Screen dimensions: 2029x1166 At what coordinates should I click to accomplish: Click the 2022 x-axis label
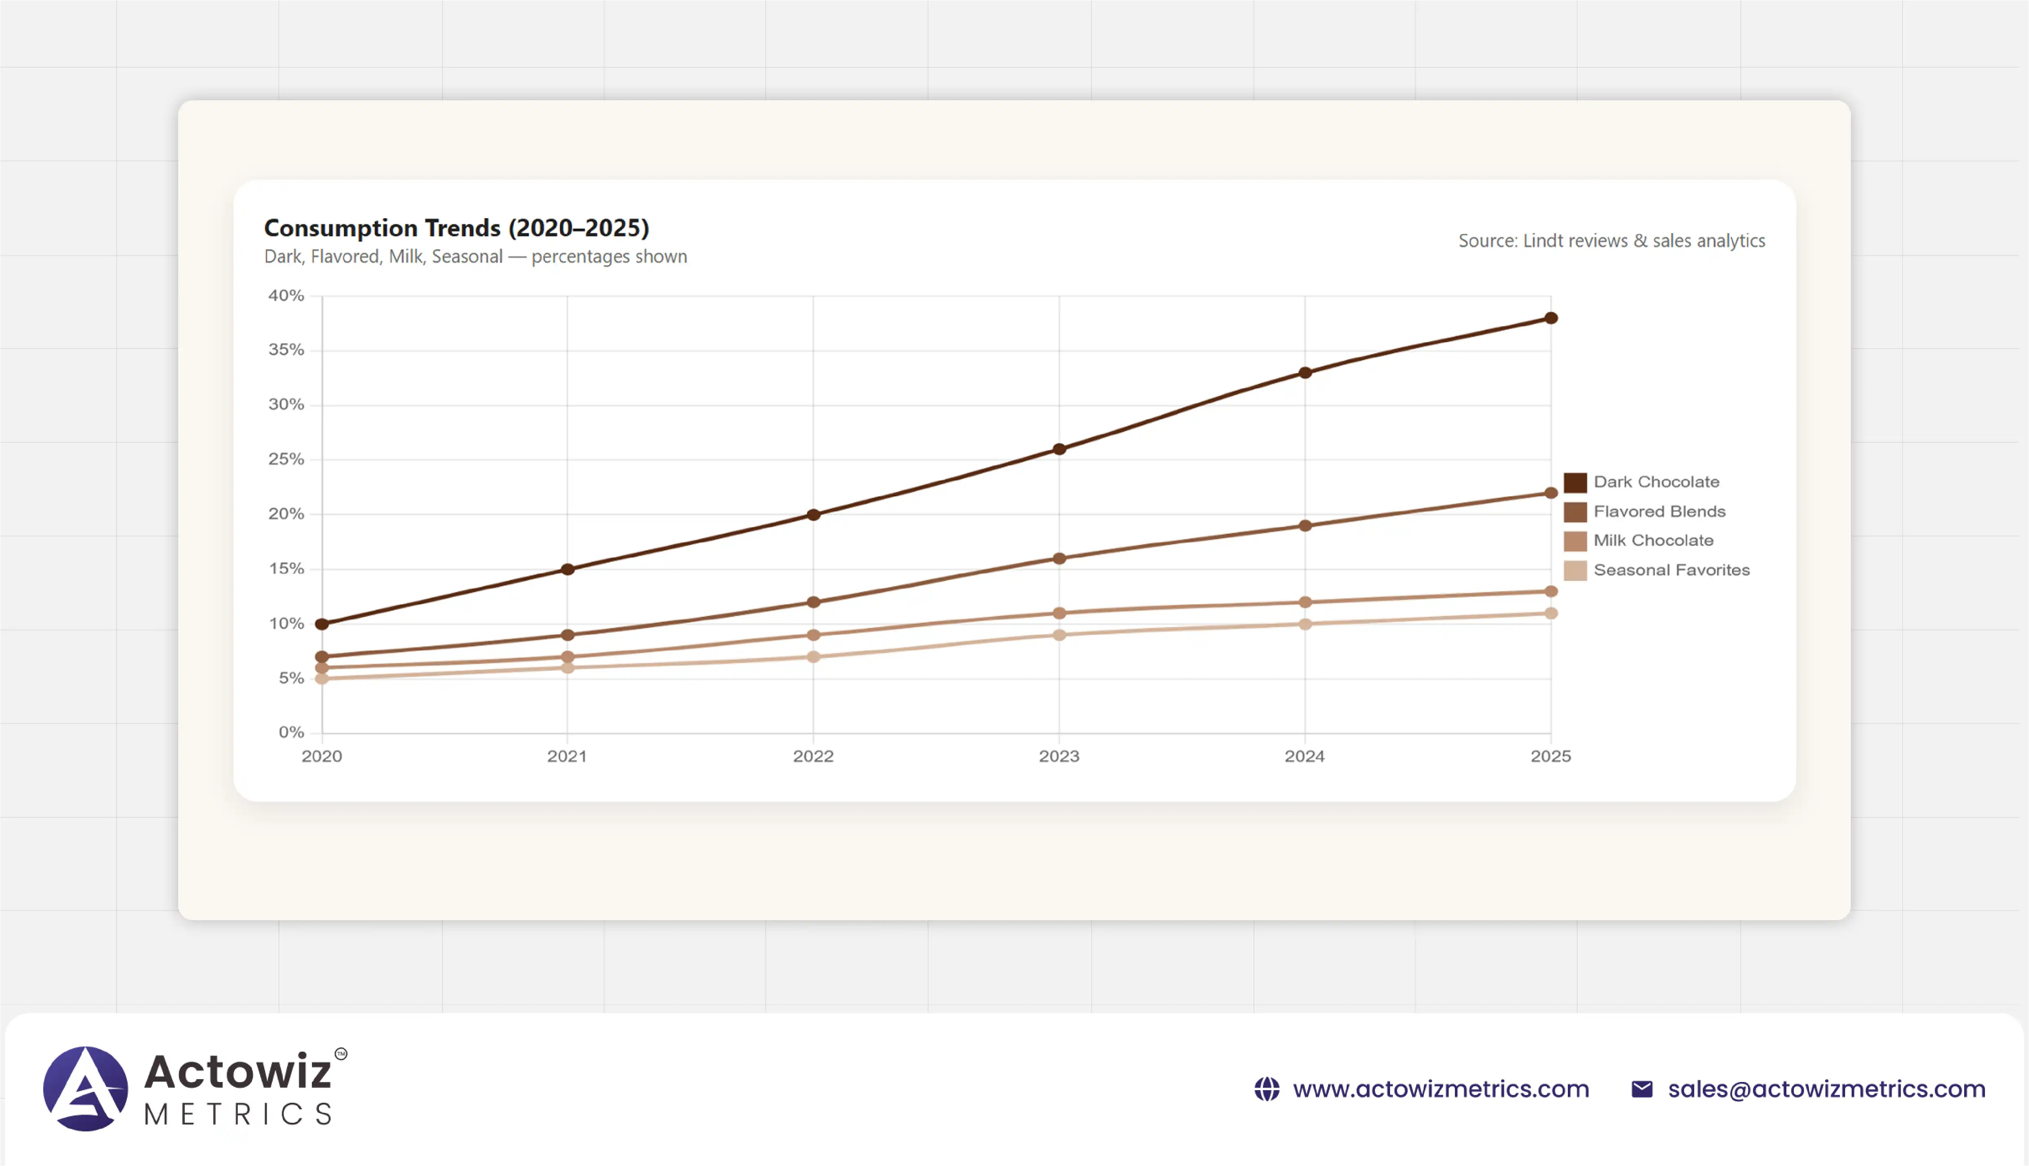(x=813, y=756)
